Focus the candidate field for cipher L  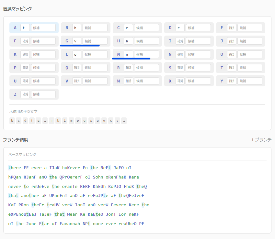click(x=95, y=54)
